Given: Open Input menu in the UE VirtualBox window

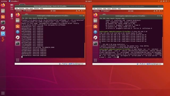Looking at the screenshot, I should click(x=109, y=9).
